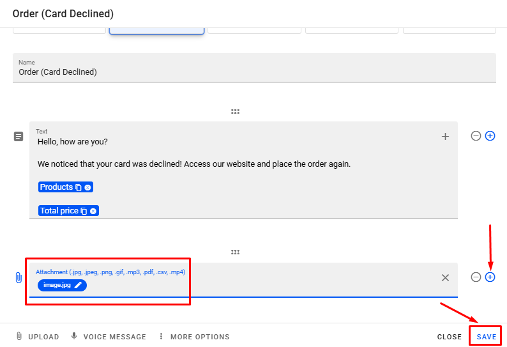Open the More Options menu
Screen dimensions: 507x347
coord(194,337)
